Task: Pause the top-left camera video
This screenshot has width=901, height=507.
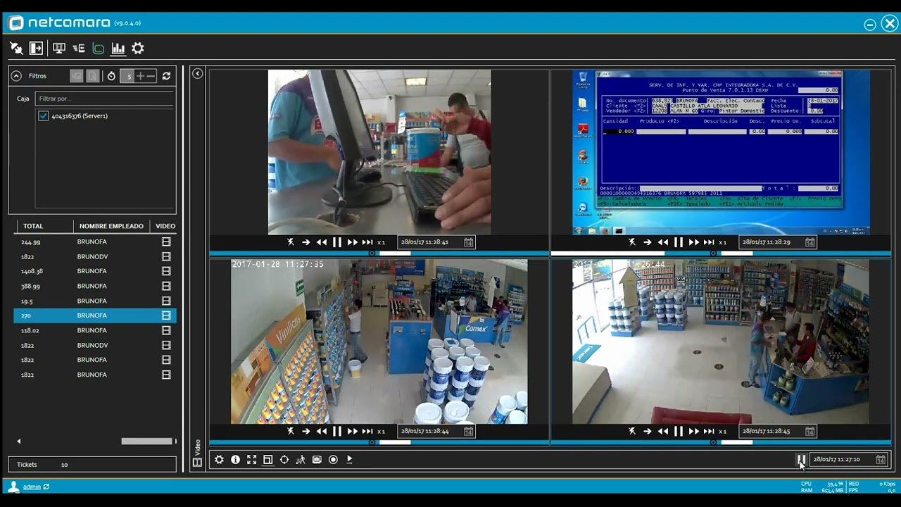Action: pos(336,242)
